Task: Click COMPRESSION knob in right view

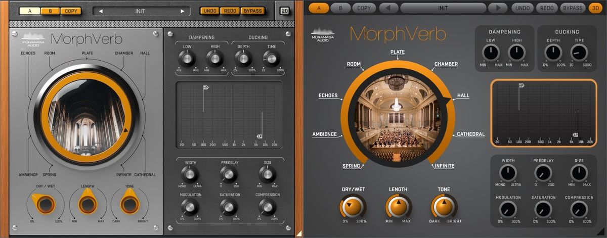Action: point(579,209)
